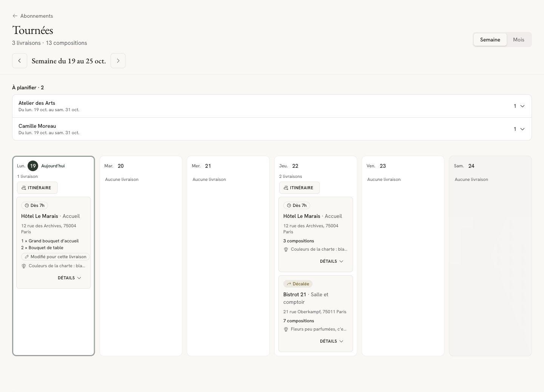Go back to Abonnements
544x392 pixels.
[x=32, y=16]
